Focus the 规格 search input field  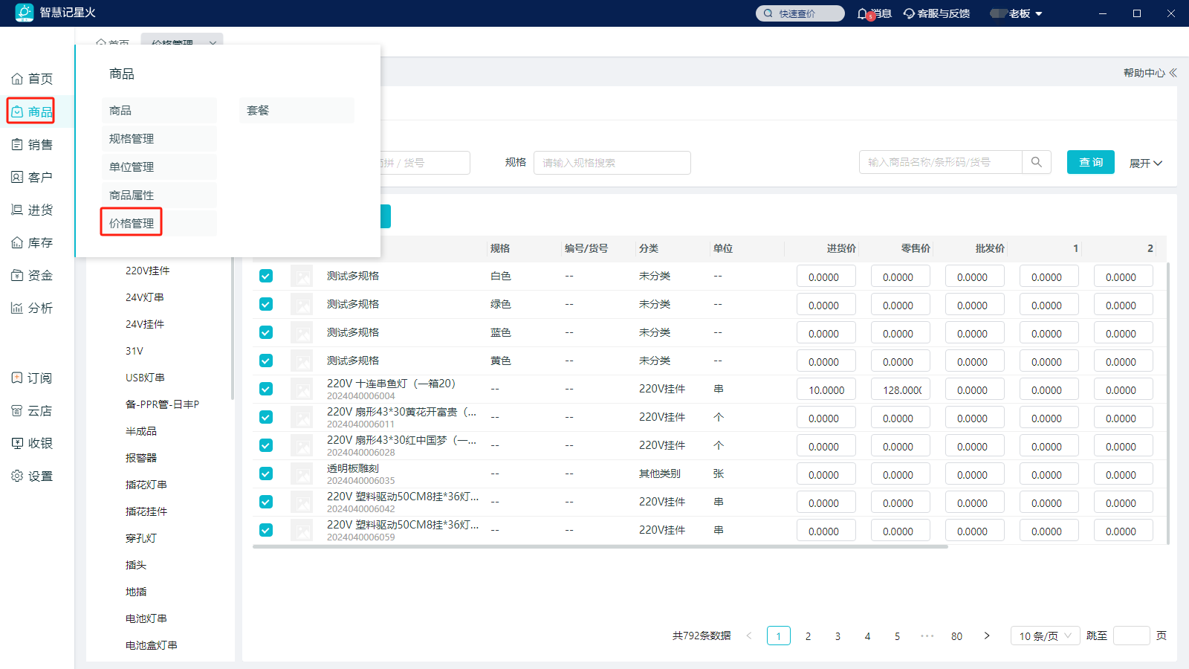click(612, 163)
